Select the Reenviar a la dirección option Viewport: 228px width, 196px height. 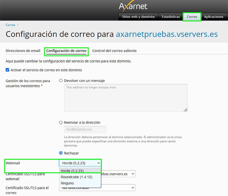[x=60, y=122]
